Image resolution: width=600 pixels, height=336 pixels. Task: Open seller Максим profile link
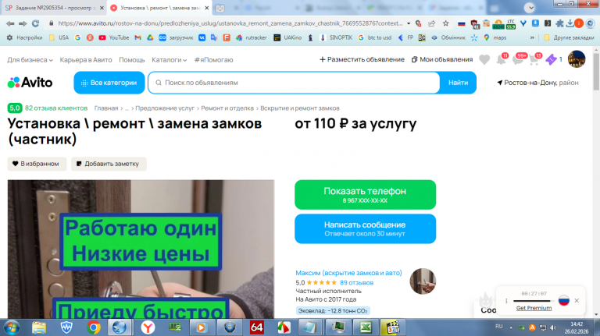click(x=348, y=273)
